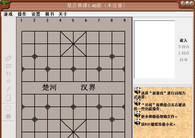Click the panda icon beside 选择“新游戏”
195x138 pixels.
pyautogui.click(x=137, y=91)
